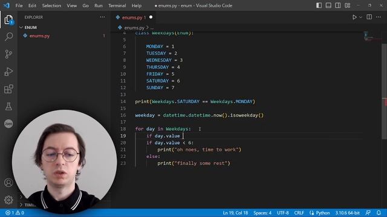Image resolution: width=387 pixels, height=217 pixels.
Task: Change encoding via UTF-8
Action: [283, 213]
